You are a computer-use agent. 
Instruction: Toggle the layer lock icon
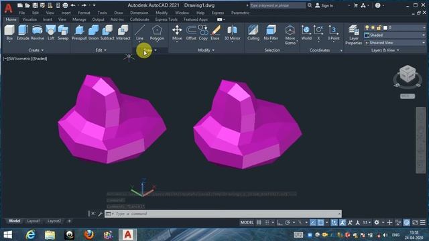(379, 27)
